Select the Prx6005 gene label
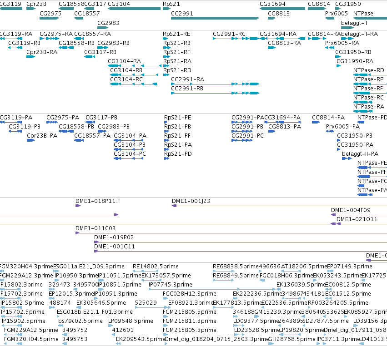The image size is (387, 346). tap(337, 13)
